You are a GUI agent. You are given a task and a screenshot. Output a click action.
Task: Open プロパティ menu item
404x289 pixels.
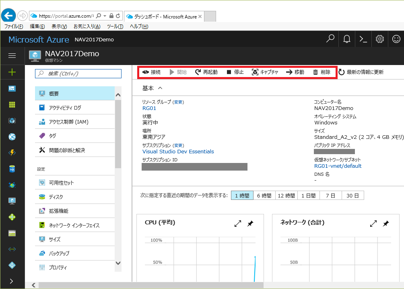(x=75, y=267)
